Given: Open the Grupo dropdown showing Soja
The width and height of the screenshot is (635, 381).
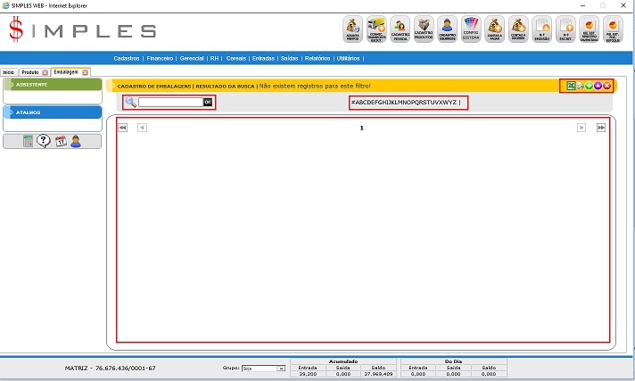Looking at the screenshot, I should tap(263, 368).
